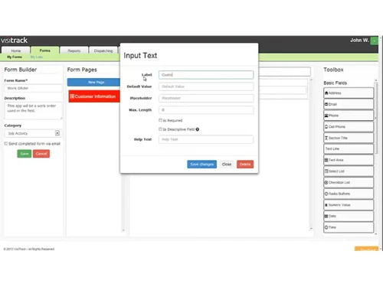The height and width of the screenshot is (287, 383).
Task: Click the Default Value input field
Action: click(206, 86)
